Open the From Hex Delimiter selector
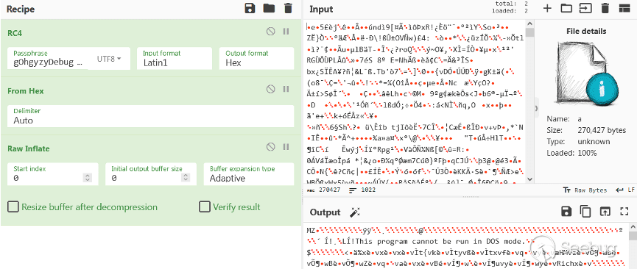Screen dimensions: 637x269 (x=151, y=116)
